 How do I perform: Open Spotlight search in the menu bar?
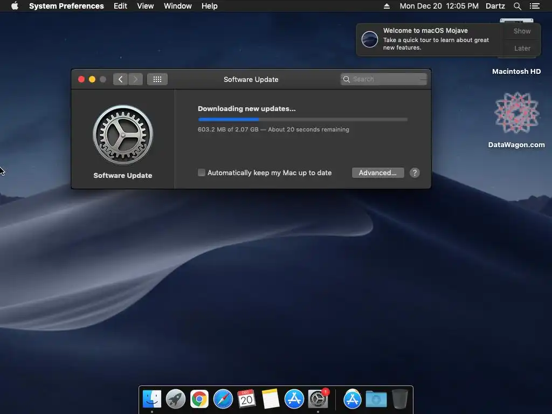[517, 6]
